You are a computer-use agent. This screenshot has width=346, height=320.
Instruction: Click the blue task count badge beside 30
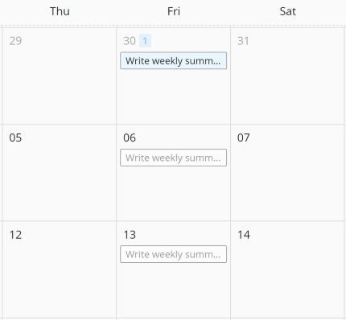145,41
